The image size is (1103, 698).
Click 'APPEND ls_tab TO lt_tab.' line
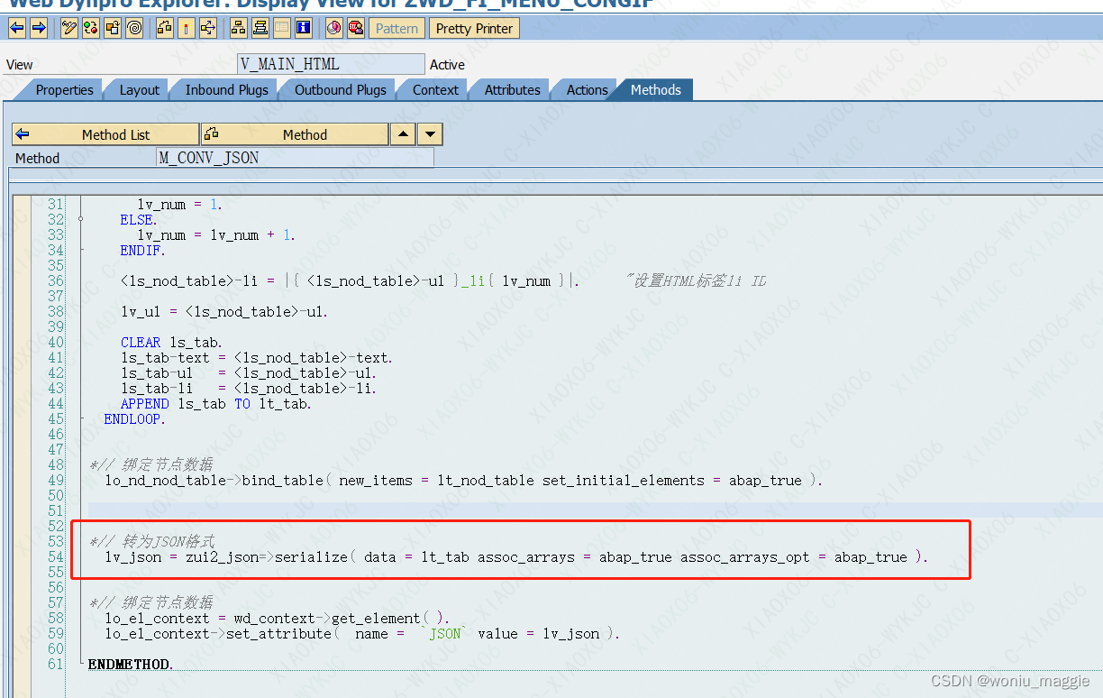pos(216,404)
